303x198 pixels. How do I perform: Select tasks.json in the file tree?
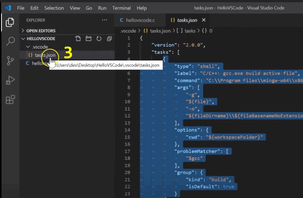coord(45,55)
